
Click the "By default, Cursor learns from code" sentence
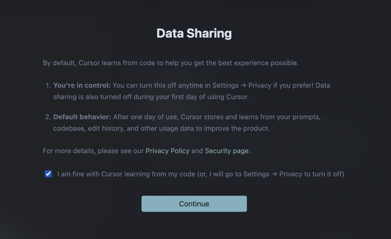click(171, 63)
